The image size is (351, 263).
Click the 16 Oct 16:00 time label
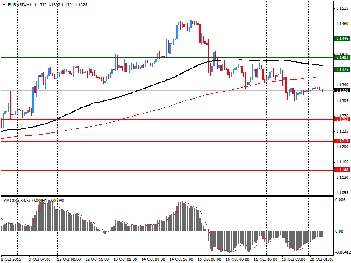[265, 259]
